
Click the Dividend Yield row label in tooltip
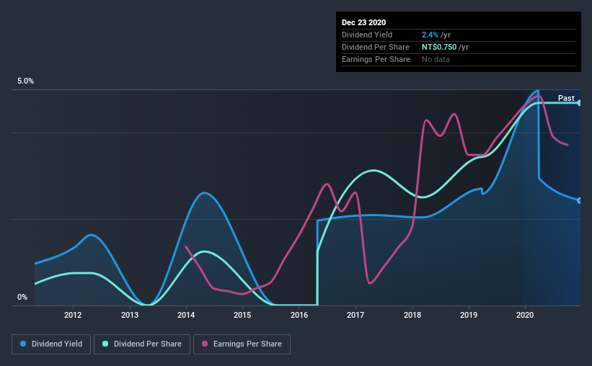click(367, 35)
